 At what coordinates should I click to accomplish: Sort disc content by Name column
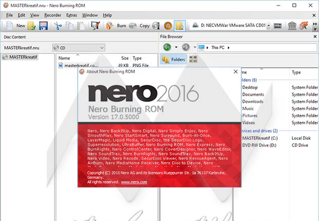pos(64,58)
